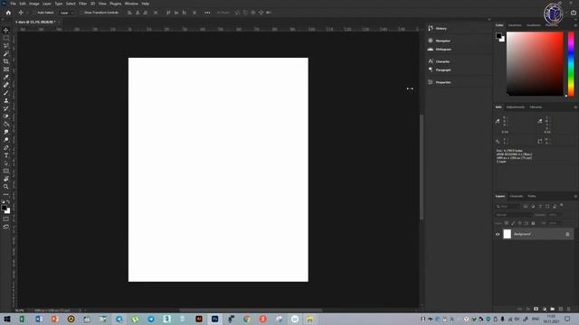Image resolution: width=579 pixels, height=325 pixels.
Task: Toggle lock transparent pixels in Layers panel
Action: [507, 223]
